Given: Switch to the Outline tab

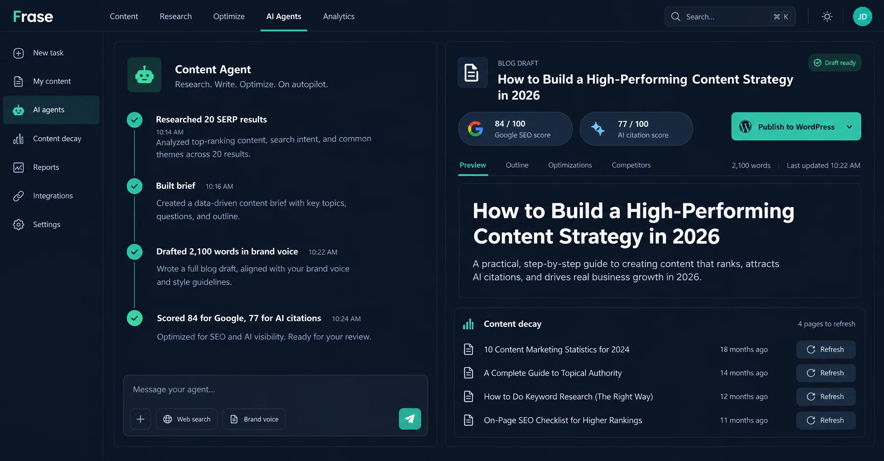Looking at the screenshot, I should [517, 165].
